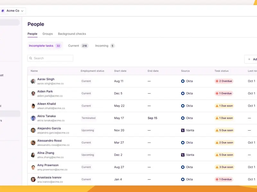257x192 pixels.
Task: Open the Background checks tab
Action: pos(72,34)
